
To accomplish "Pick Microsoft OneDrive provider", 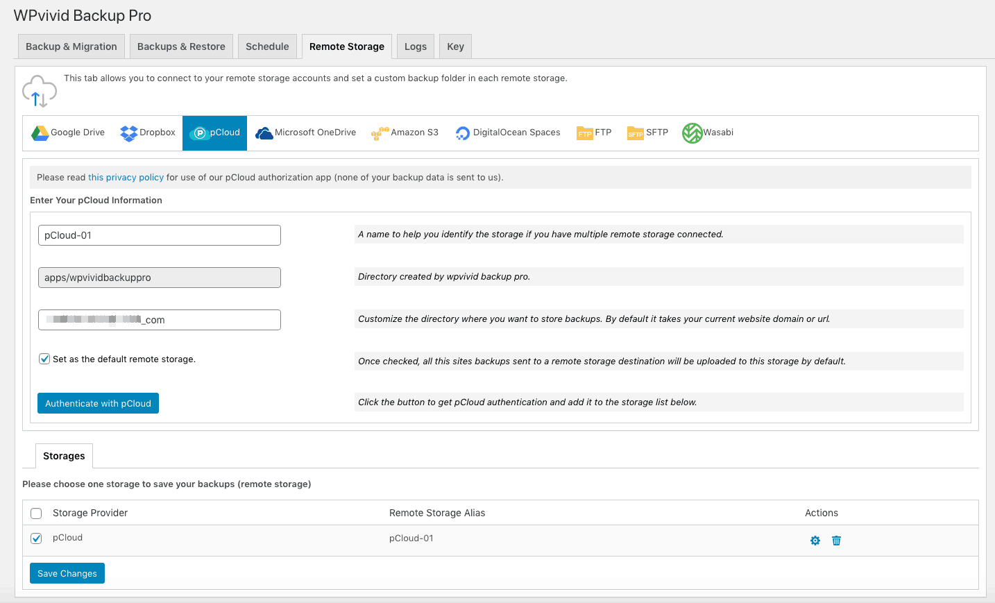I will coord(306,133).
